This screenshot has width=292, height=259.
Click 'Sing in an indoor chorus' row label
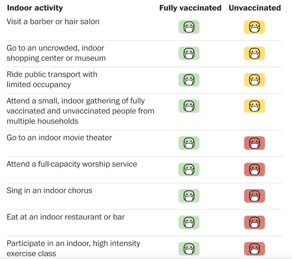49,191
